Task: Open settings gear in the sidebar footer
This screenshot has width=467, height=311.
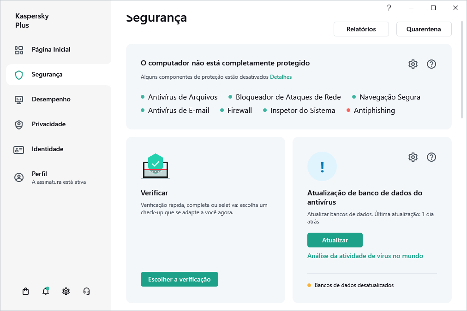Action: click(66, 291)
